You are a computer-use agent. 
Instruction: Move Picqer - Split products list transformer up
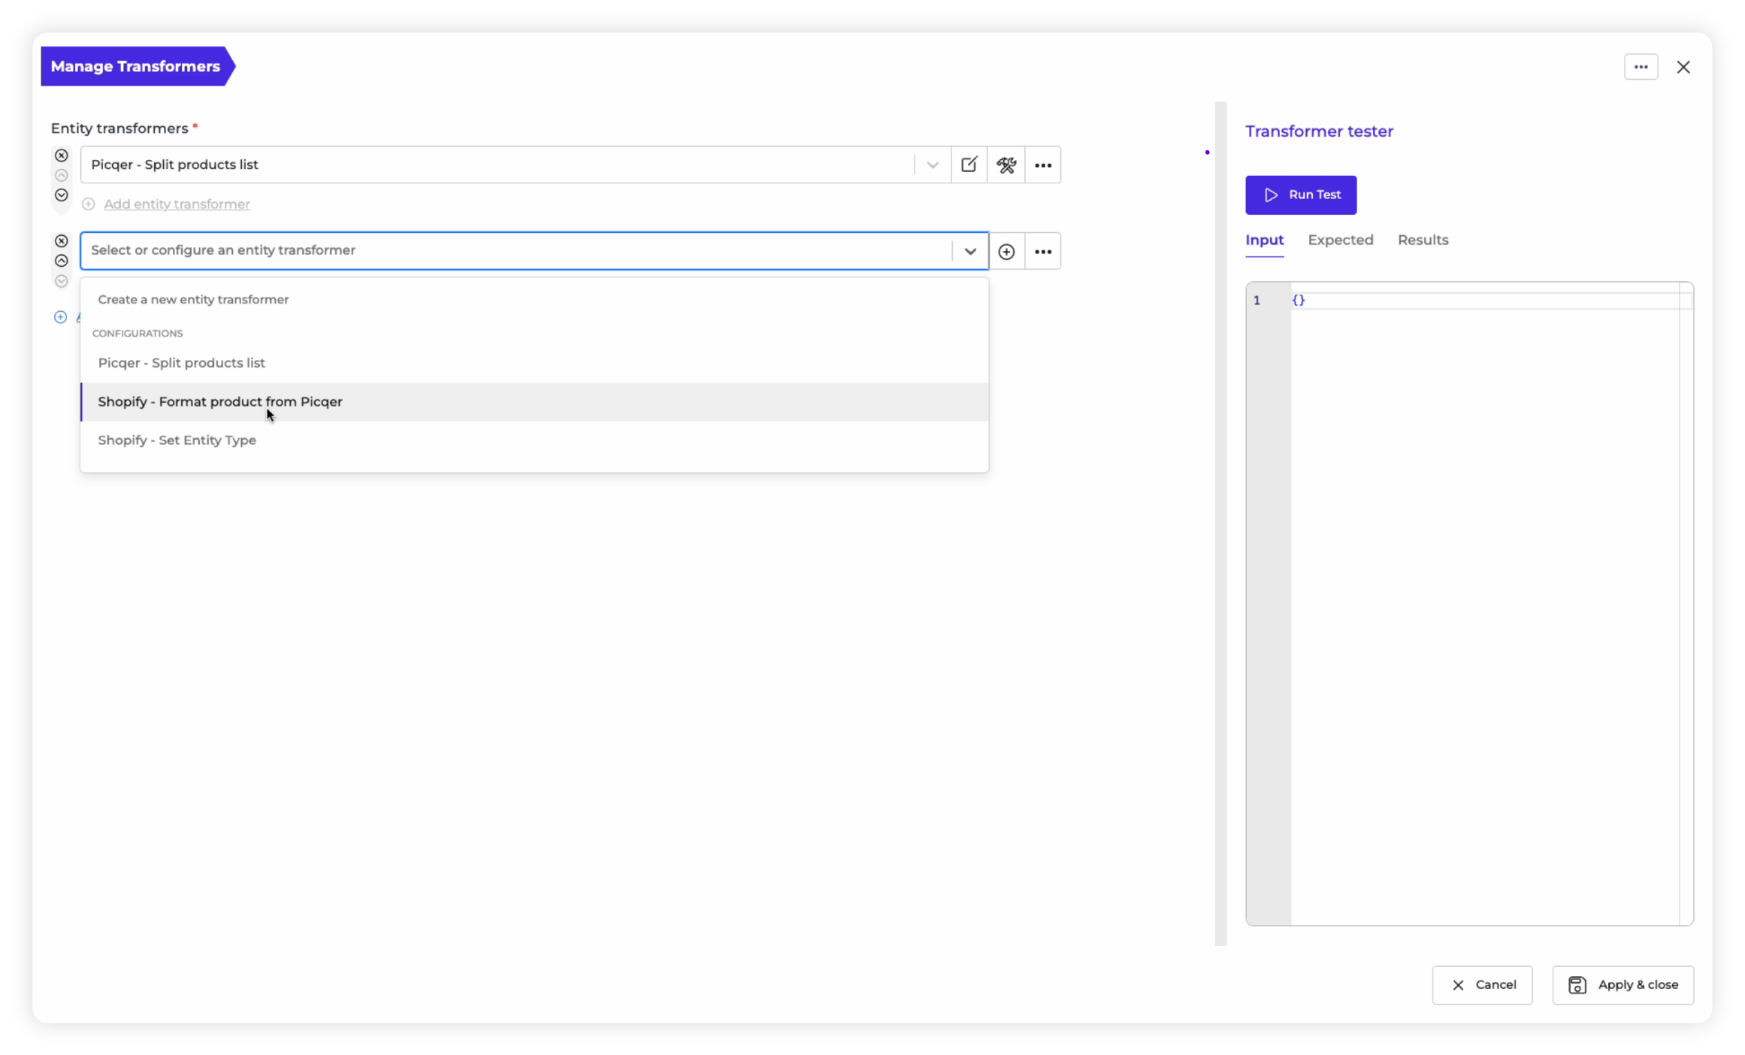(x=62, y=176)
